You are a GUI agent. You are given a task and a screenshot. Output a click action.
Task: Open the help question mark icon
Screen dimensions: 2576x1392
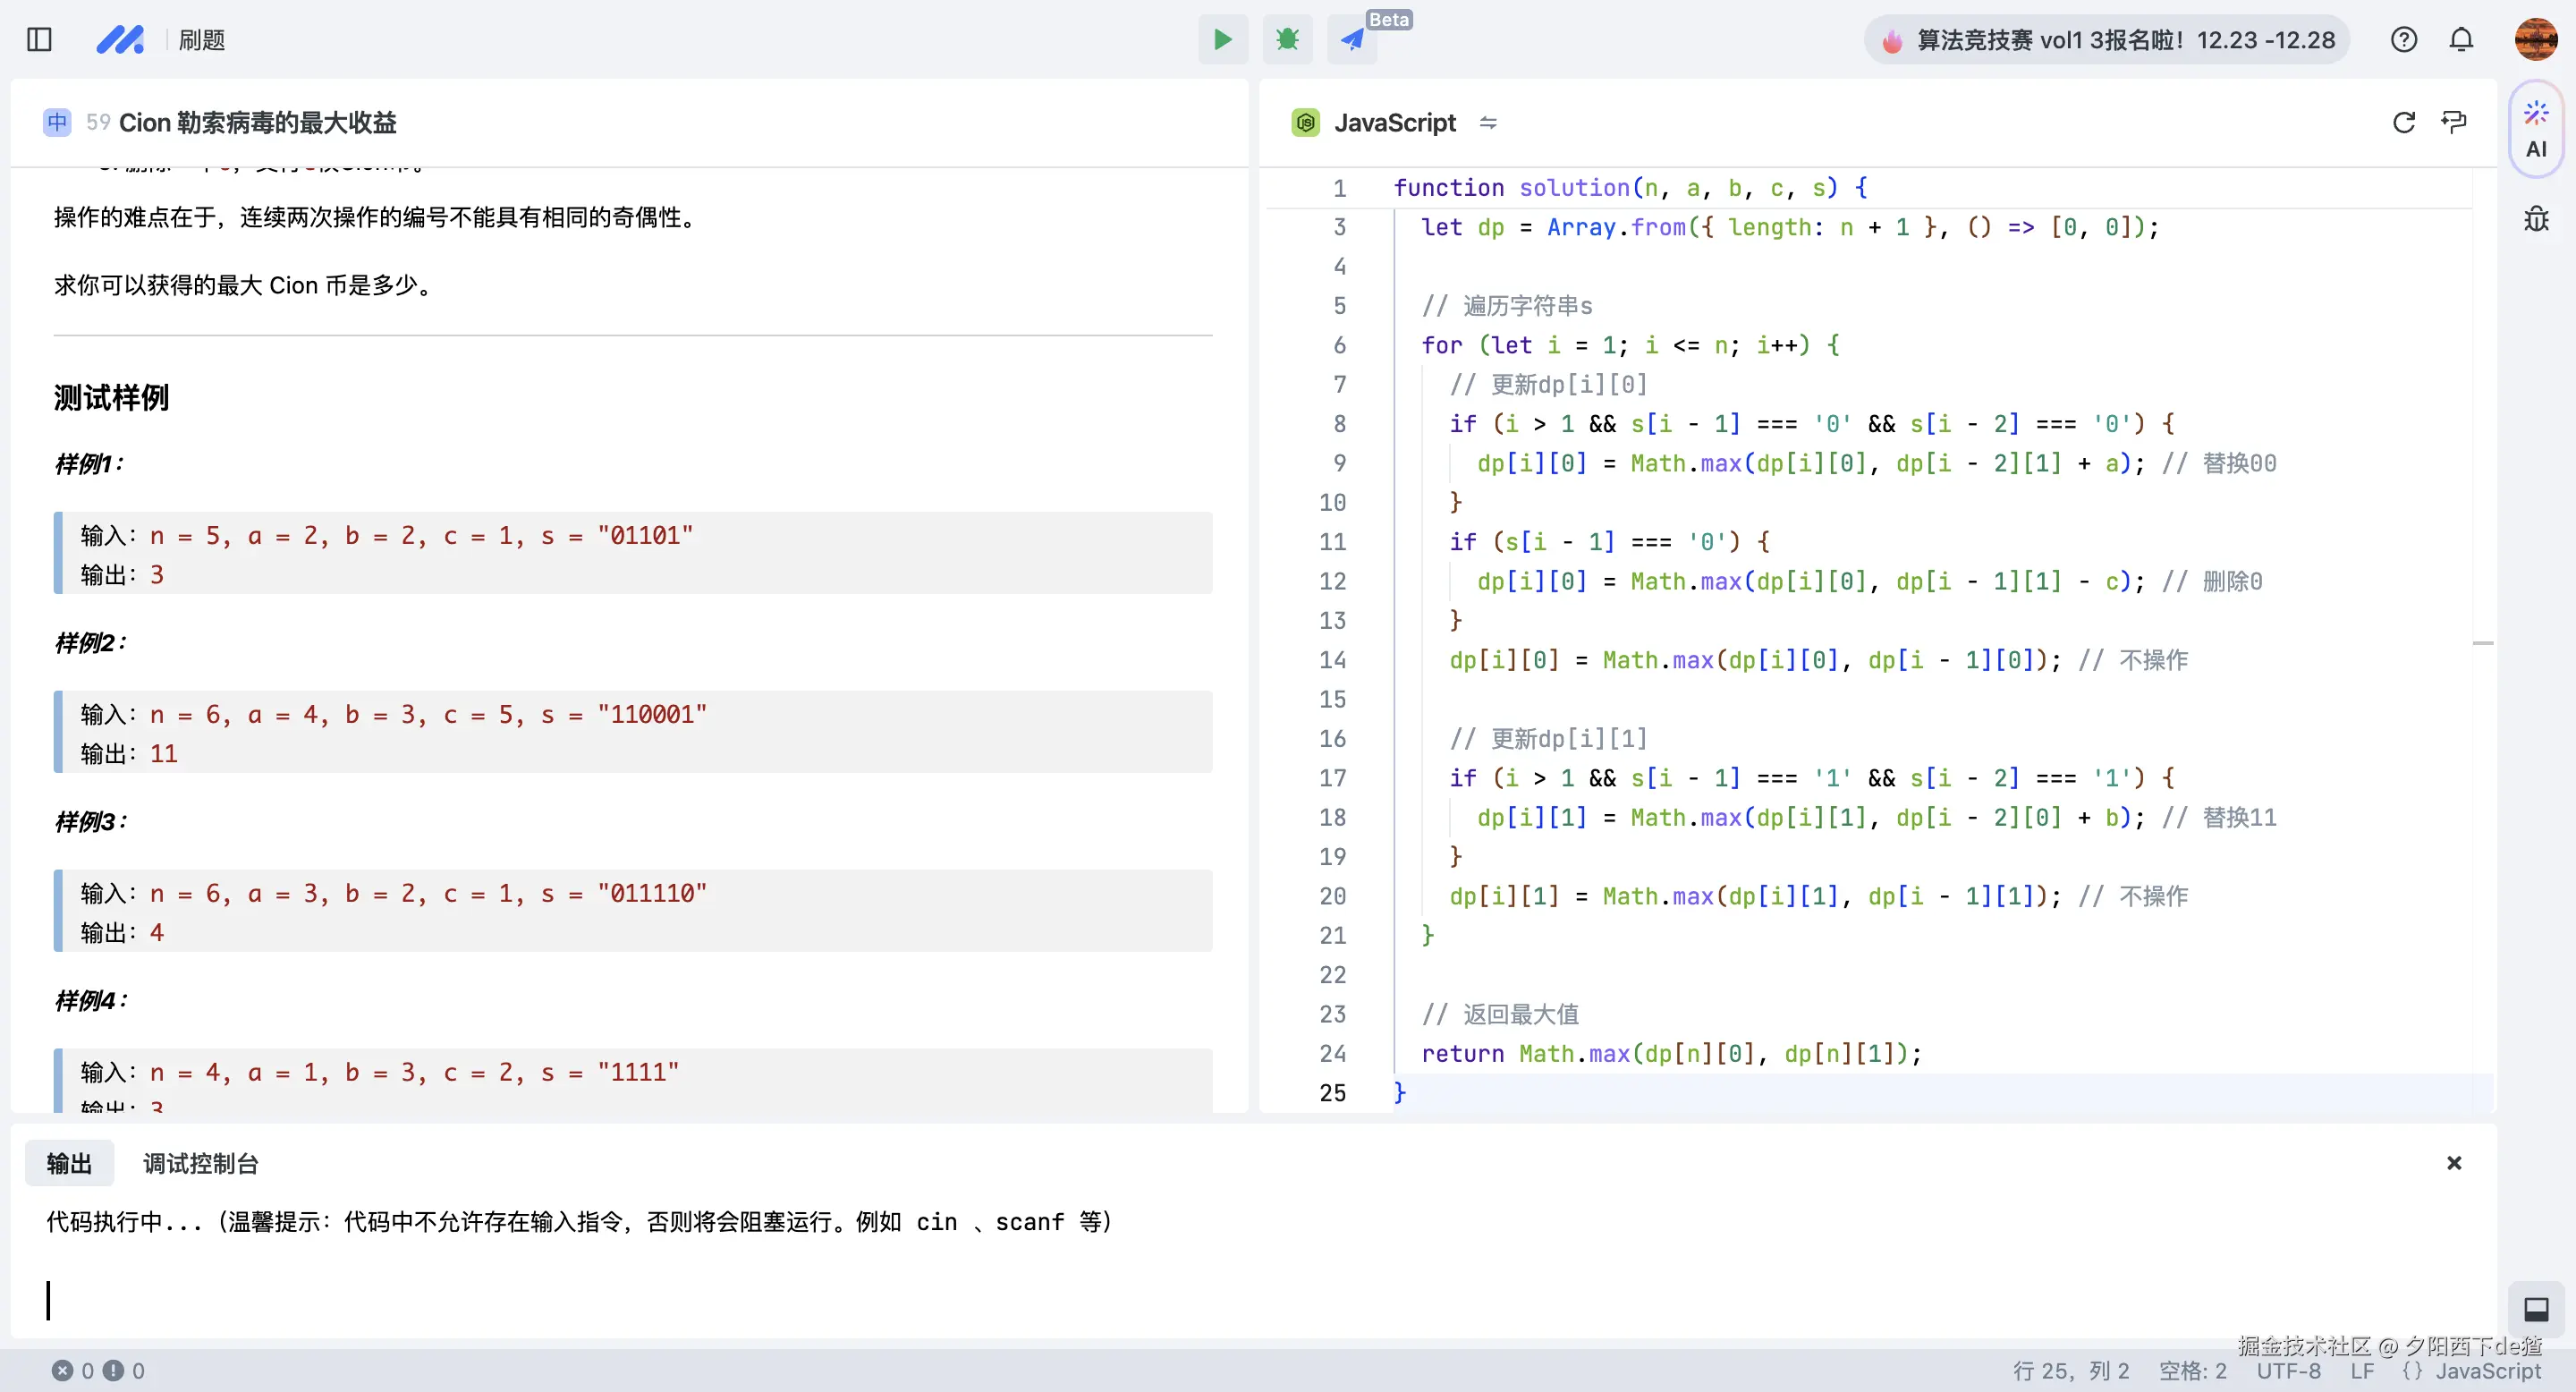coord(2403,40)
